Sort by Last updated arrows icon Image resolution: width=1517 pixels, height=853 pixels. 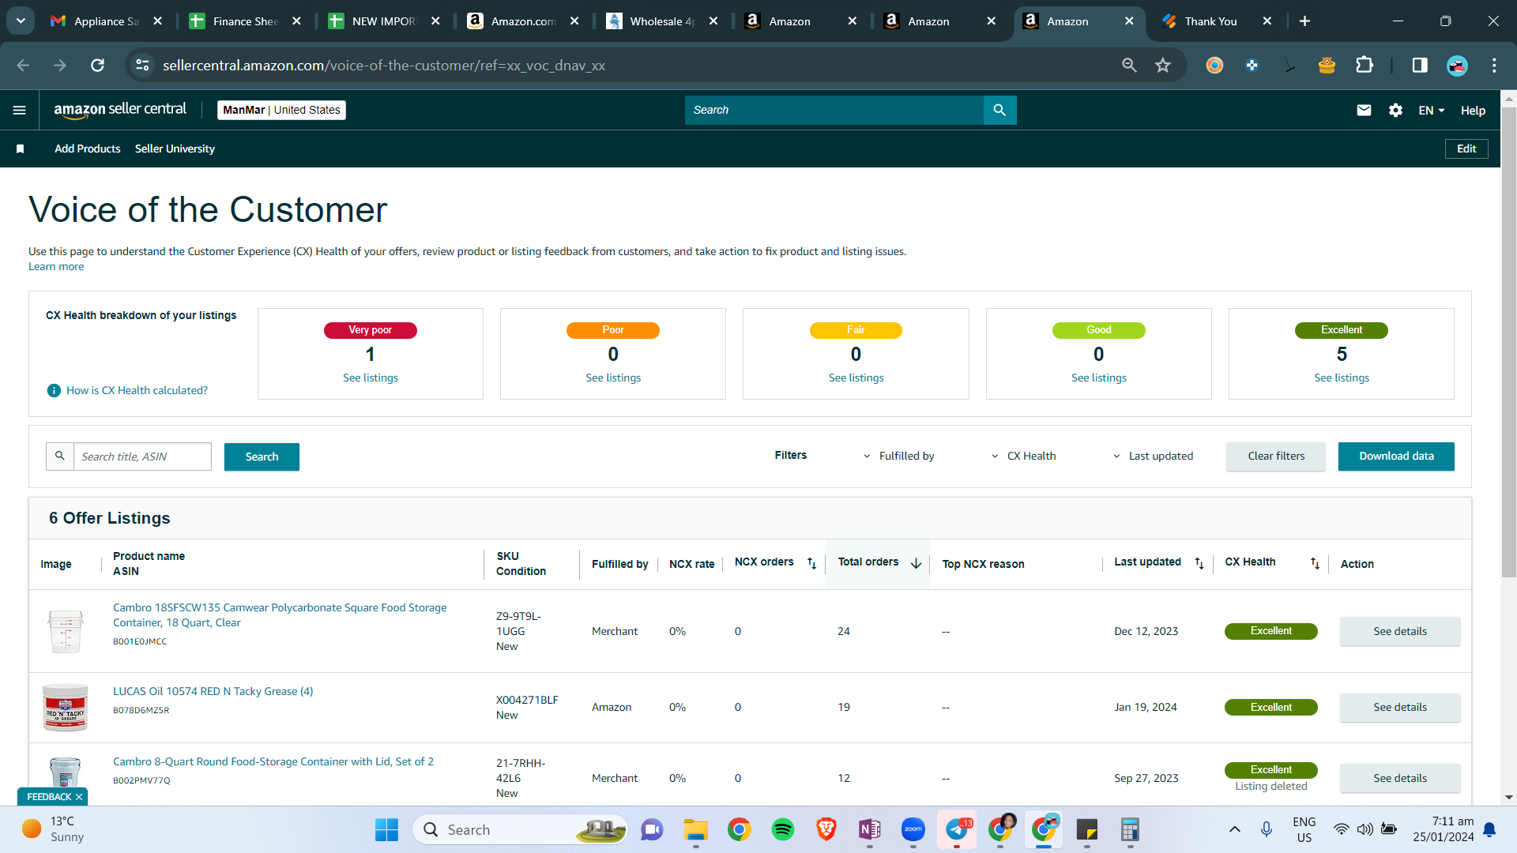click(1199, 563)
